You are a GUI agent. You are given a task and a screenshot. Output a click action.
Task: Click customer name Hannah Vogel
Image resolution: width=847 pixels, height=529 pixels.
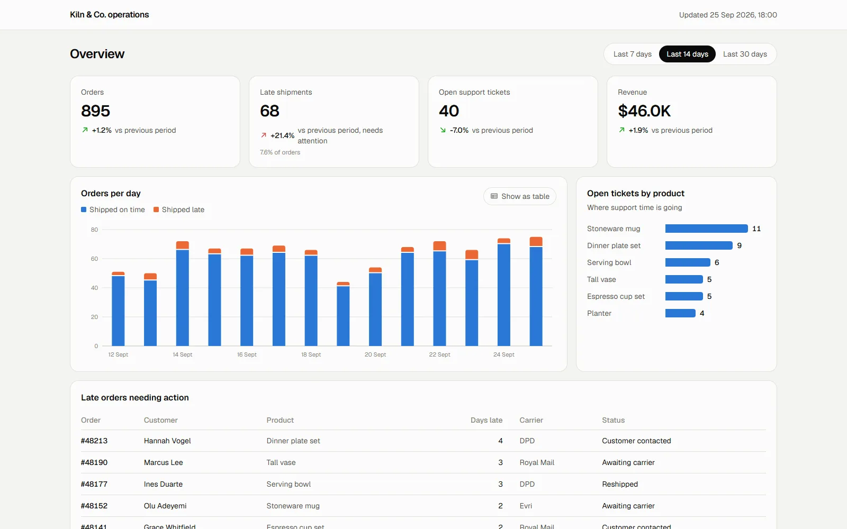167,441
